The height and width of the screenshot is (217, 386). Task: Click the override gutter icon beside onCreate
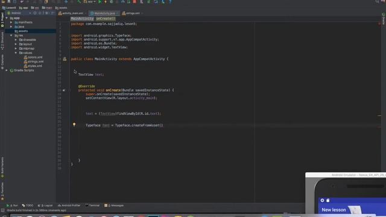[64, 90]
